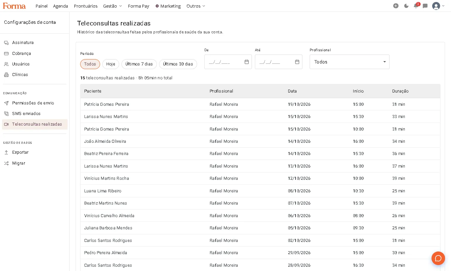This screenshot has height=271, width=451.
Task: Filter by Últimos 7 dias
Action: 139,64
